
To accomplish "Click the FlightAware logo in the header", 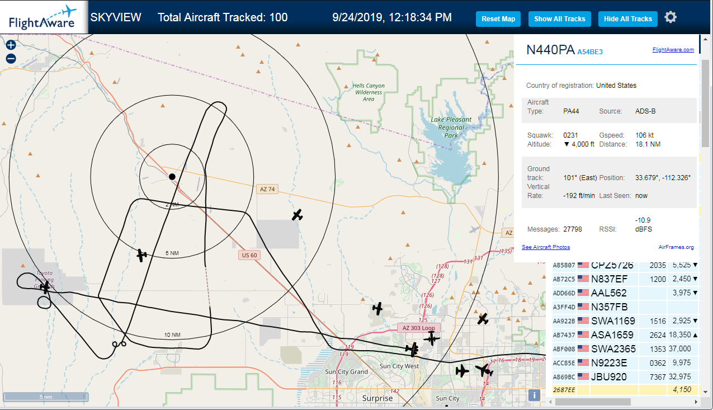I will tap(43, 17).
